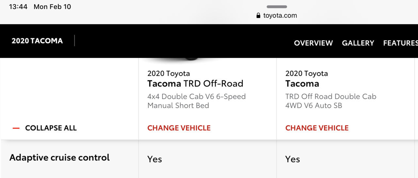Change vehicle for the V6 Auto SB Tacoma
The image size is (418, 178).
point(317,128)
